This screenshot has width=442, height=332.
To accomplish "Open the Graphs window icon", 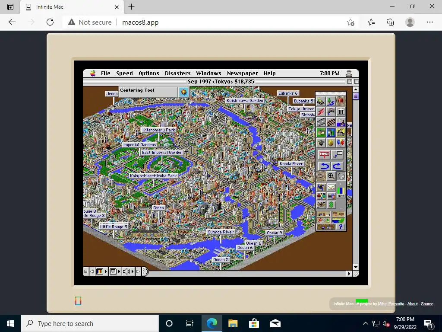I will click(x=331, y=187).
